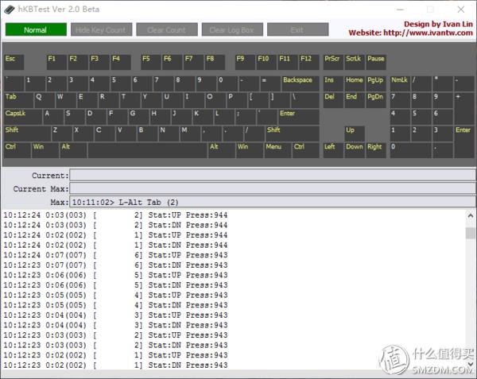Click the PgUp key tile
477x379 pixels.
[376, 83]
